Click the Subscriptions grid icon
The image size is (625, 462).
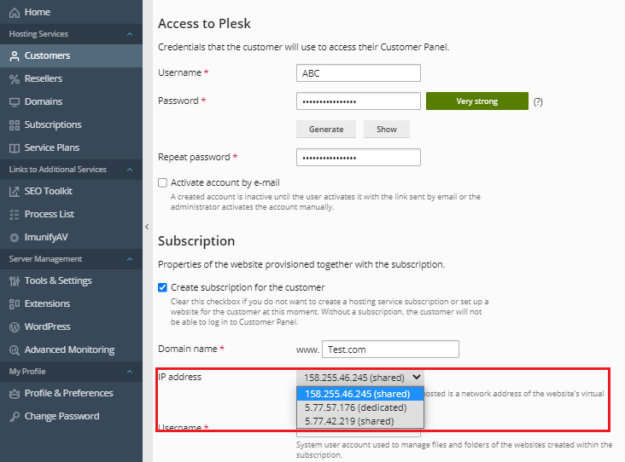[14, 124]
